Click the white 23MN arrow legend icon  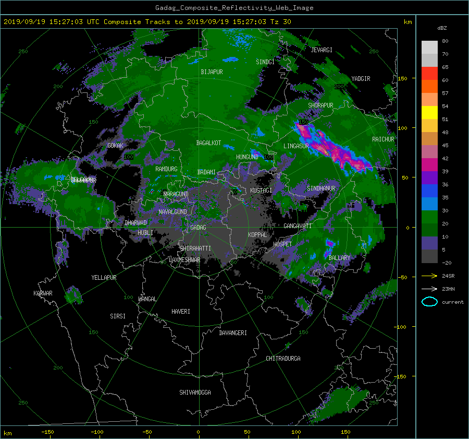pos(429,289)
